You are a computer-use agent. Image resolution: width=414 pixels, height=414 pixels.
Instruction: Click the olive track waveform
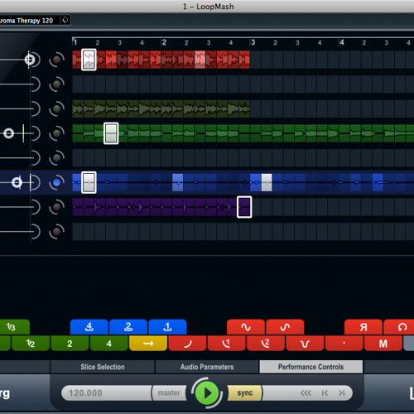click(161, 108)
